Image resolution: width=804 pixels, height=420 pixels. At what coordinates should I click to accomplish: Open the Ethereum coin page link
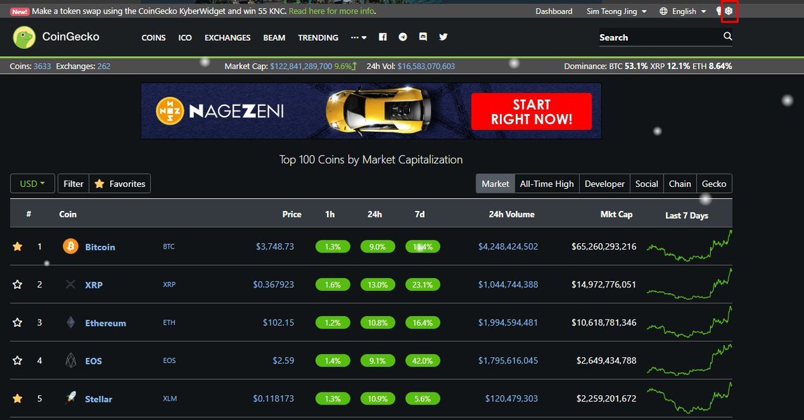coord(105,323)
